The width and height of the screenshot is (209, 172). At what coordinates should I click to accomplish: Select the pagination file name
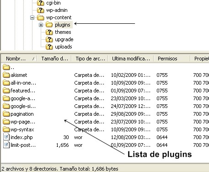(22, 114)
